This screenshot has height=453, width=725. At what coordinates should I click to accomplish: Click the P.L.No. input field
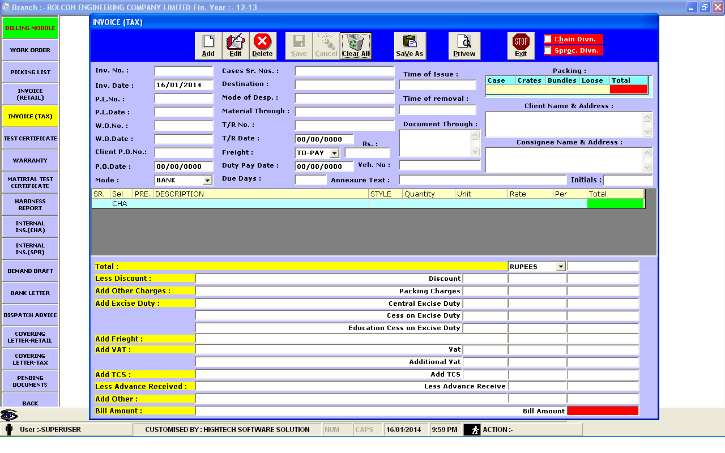184,99
